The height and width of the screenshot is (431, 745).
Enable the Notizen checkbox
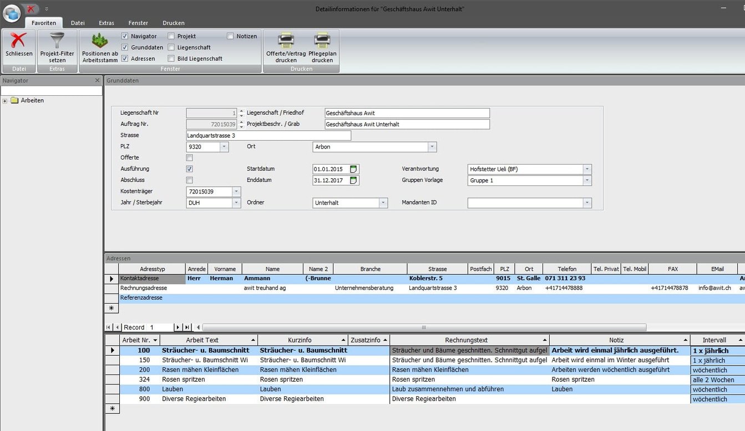click(230, 36)
